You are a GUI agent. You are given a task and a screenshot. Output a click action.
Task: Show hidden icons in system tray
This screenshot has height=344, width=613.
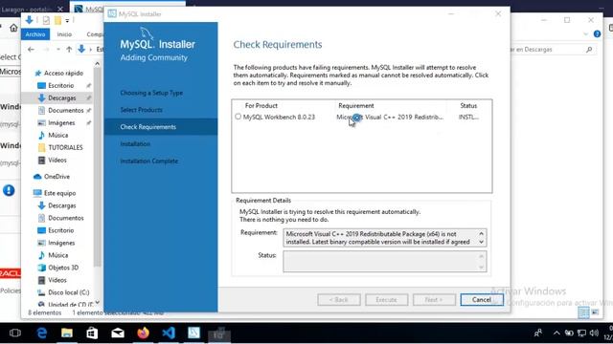(556, 333)
